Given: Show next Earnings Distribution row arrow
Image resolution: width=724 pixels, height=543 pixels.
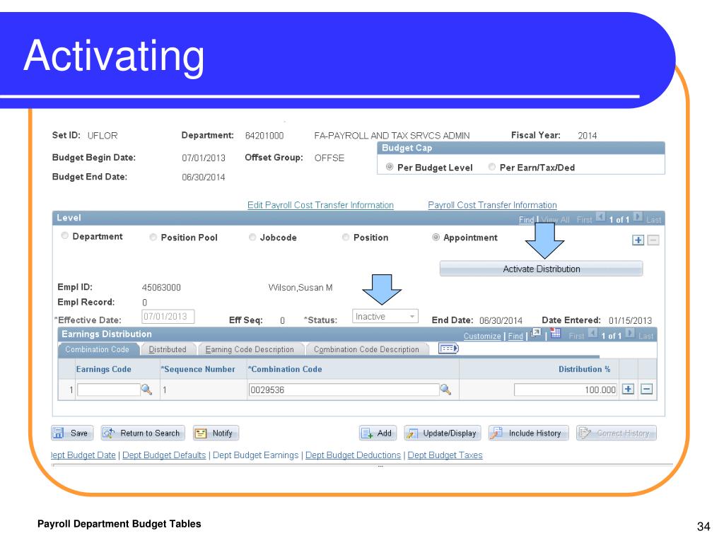Looking at the screenshot, I should coord(630,333).
